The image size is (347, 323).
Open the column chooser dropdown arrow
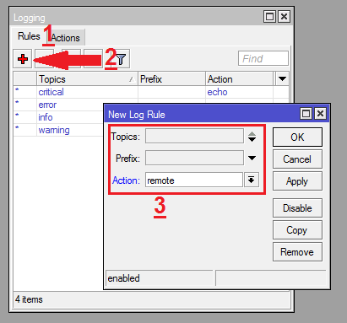pos(282,79)
